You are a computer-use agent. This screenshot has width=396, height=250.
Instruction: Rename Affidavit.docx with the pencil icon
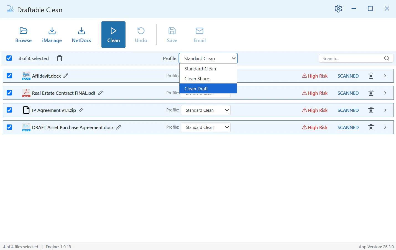tap(66, 76)
